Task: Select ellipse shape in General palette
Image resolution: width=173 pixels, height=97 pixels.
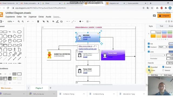Action: [19, 32]
